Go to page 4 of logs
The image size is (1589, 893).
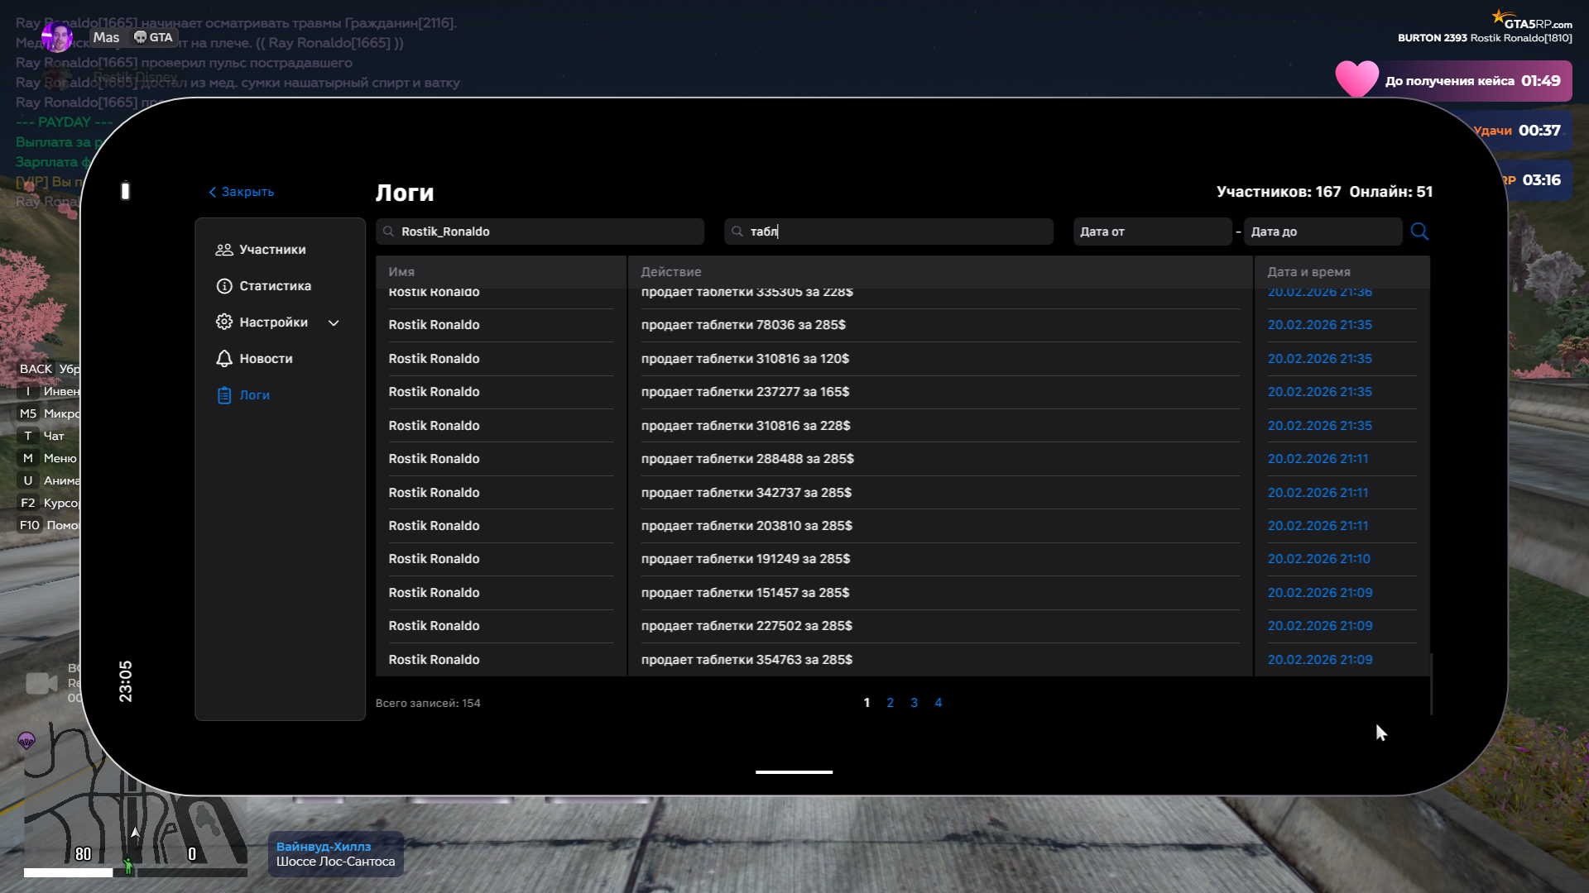(938, 703)
